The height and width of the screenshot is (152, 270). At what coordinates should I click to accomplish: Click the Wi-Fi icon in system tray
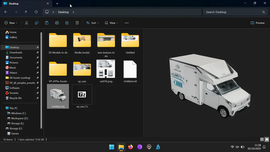click(x=232, y=147)
